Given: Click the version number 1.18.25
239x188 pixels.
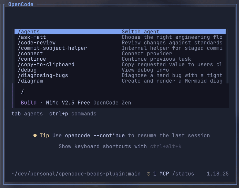Looking at the screenshot, I should click(218, 173).
